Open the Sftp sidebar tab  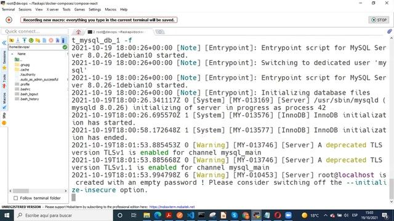coord(4,118)
